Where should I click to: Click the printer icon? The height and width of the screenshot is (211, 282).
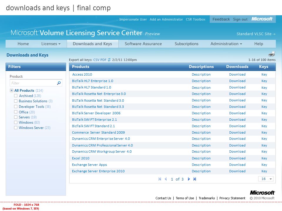coord(272,54)
